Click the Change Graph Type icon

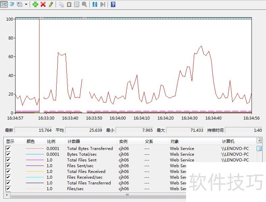pos(20,4)
